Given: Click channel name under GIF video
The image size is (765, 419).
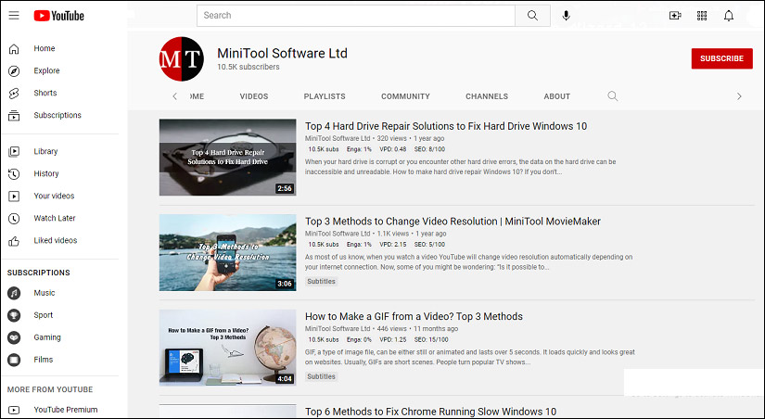Looking at the screenshot, I should (x=338, y=329).
